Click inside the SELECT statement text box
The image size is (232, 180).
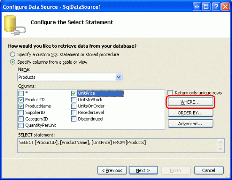coord(118,145)
